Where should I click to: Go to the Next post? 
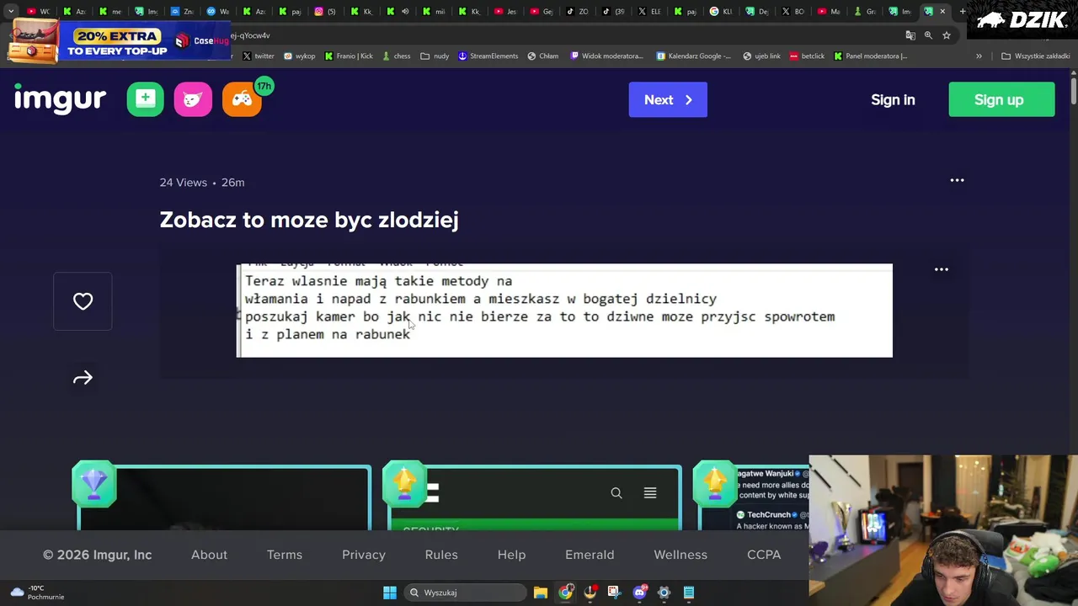[x=668, y=99]
